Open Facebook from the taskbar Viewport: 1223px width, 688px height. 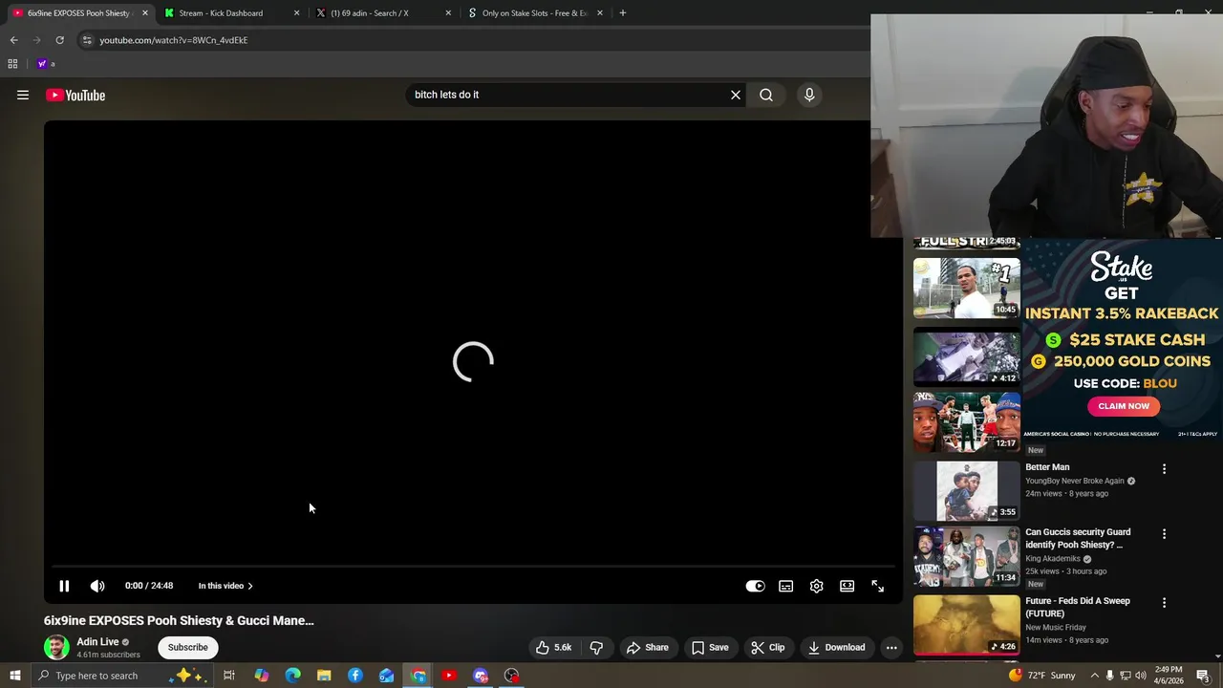355,676
